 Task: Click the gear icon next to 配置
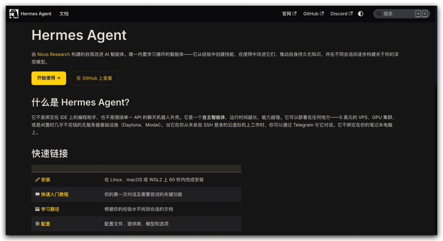tap(37, 224)
